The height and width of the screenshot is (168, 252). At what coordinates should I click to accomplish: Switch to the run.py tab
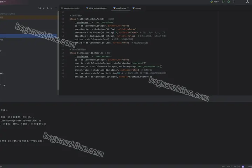137,8
